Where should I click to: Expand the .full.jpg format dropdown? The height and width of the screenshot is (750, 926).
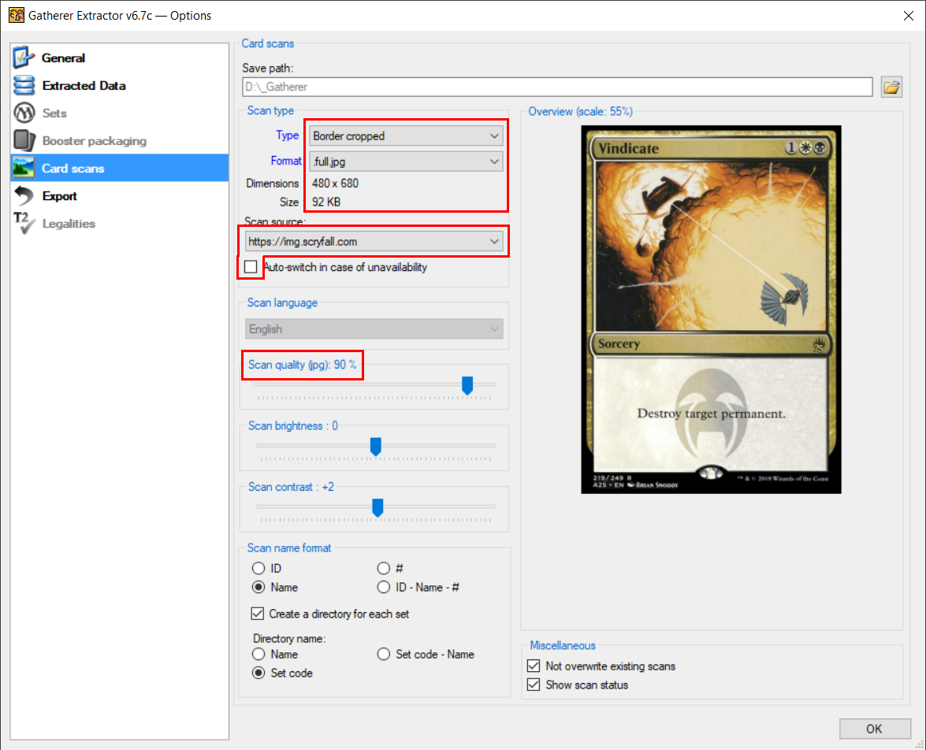(406, 162)
